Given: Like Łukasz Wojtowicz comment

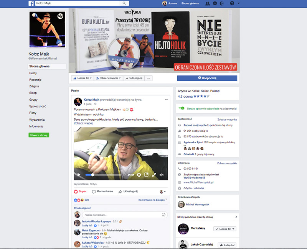Looking at the screenshot, I should pyautogui.click(x=87, y=246).
